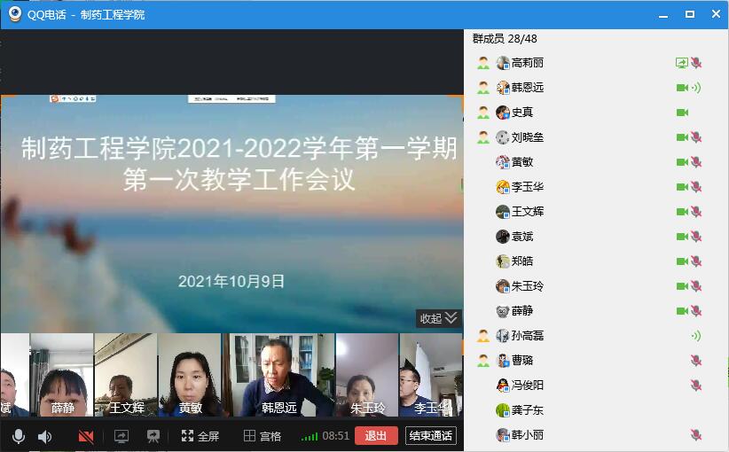Open 朱玉玲's video thumbnail
This screenshot has height=452, width=729.
pyautogui.click(x=366, y=375)
